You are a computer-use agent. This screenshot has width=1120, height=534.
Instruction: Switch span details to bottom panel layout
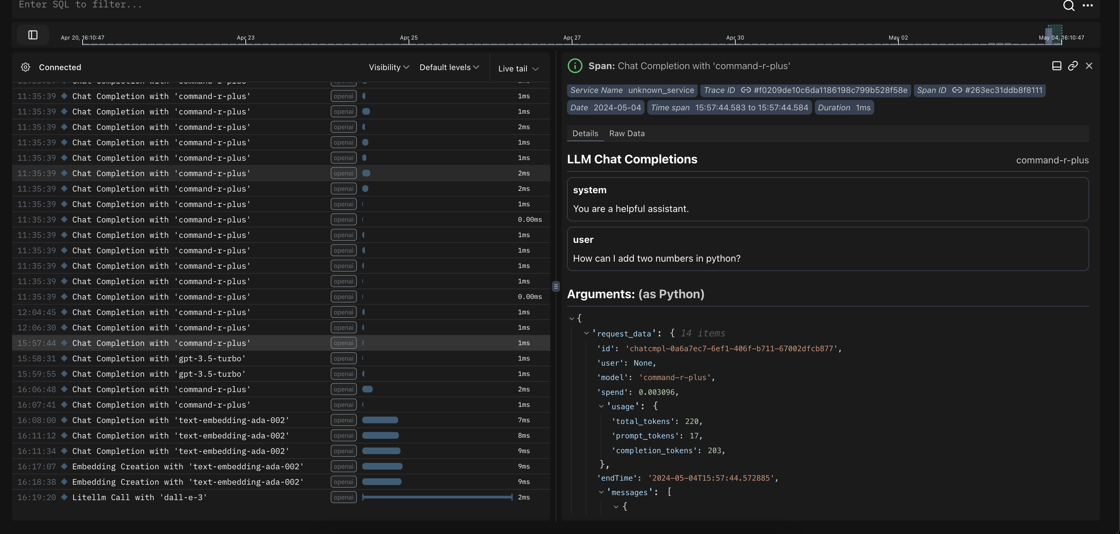coord(1057,66)
